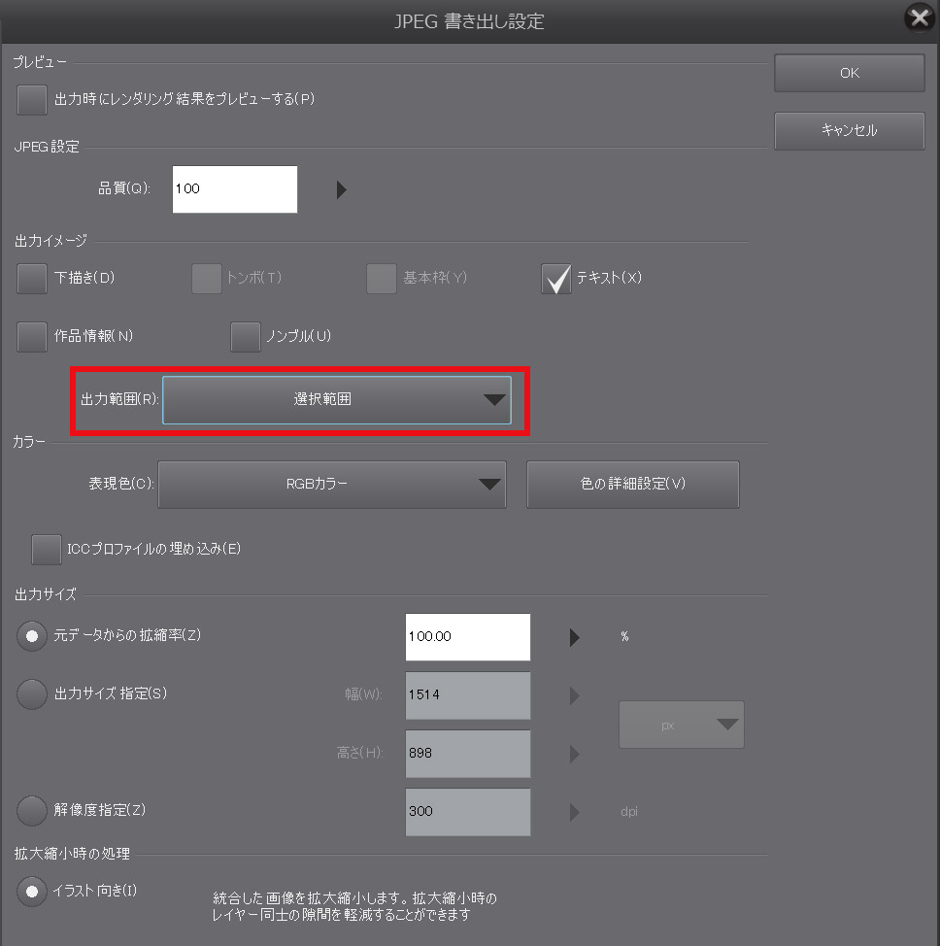This screenshot has height=946, width=940.
Task: Click the 品質 quality input field
Action: [235, 188]
